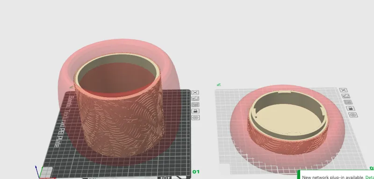The image size is (374, 179).
Task: Arrange objects on second plate
Action: click(348, 102)
